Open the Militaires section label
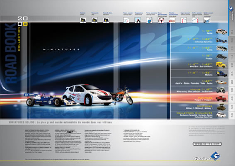Screen dimensions: 235x166 [x=199, y=107]
